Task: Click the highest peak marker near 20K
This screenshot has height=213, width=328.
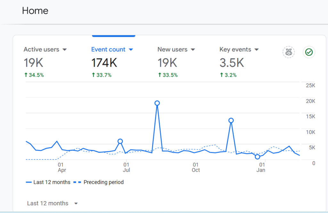Action: [x=157, y=103]
